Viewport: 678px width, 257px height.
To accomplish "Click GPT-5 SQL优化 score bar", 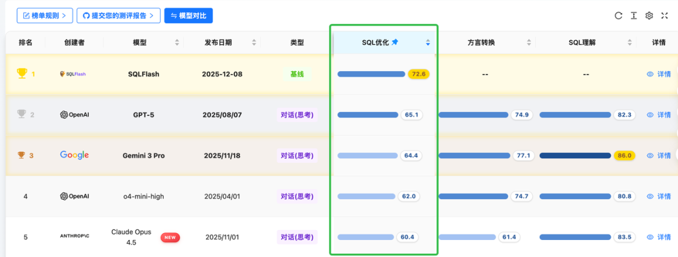I will pyautogui.click(x=367, y=114).
